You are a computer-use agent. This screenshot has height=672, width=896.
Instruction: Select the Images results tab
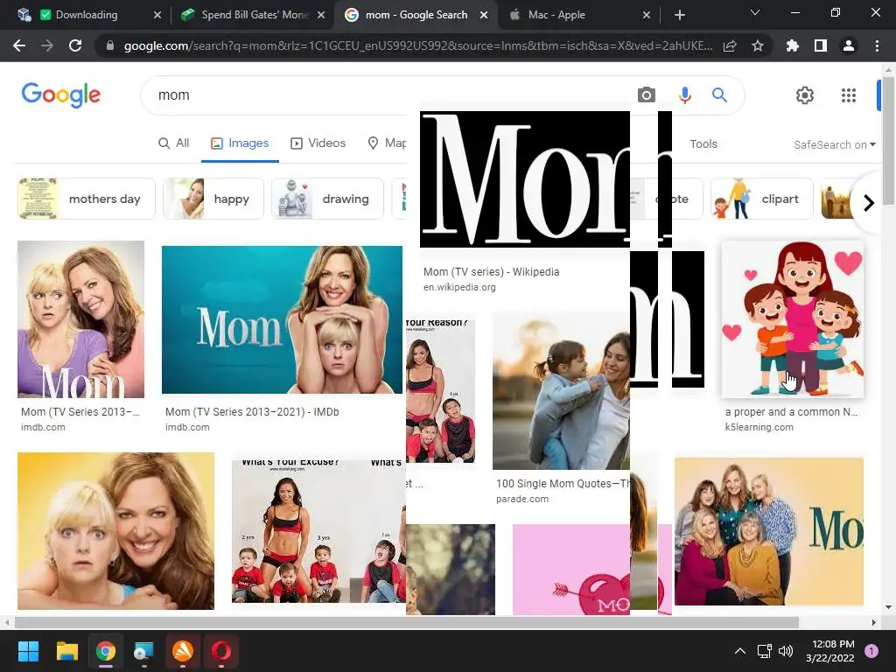(x=240, y=143)
